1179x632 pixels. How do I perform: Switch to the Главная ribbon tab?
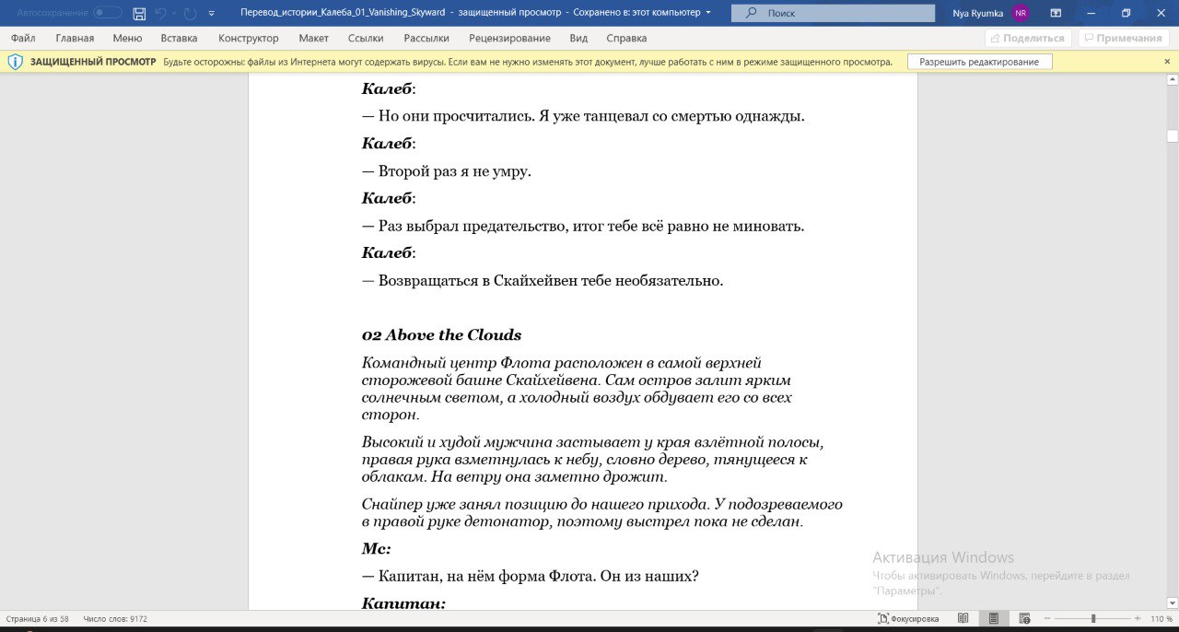coord(75,38)
